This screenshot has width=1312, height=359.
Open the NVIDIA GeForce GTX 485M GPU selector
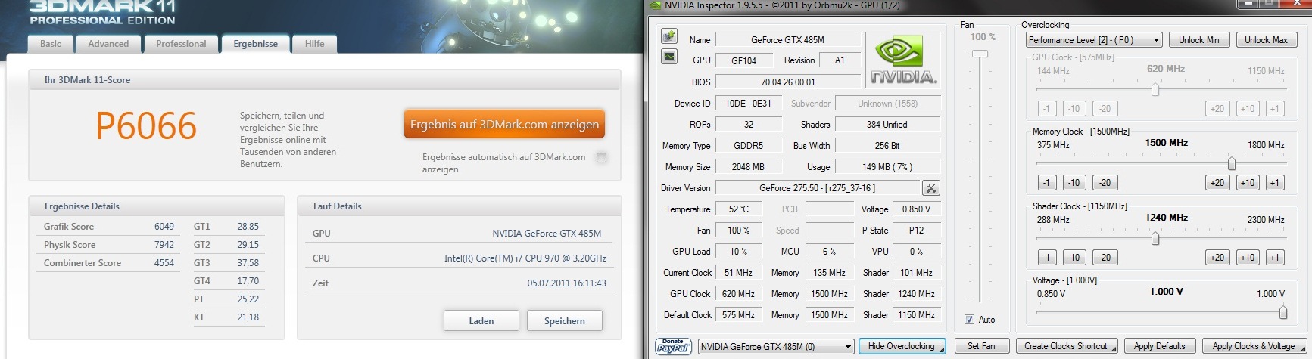(x=775, y=347)
